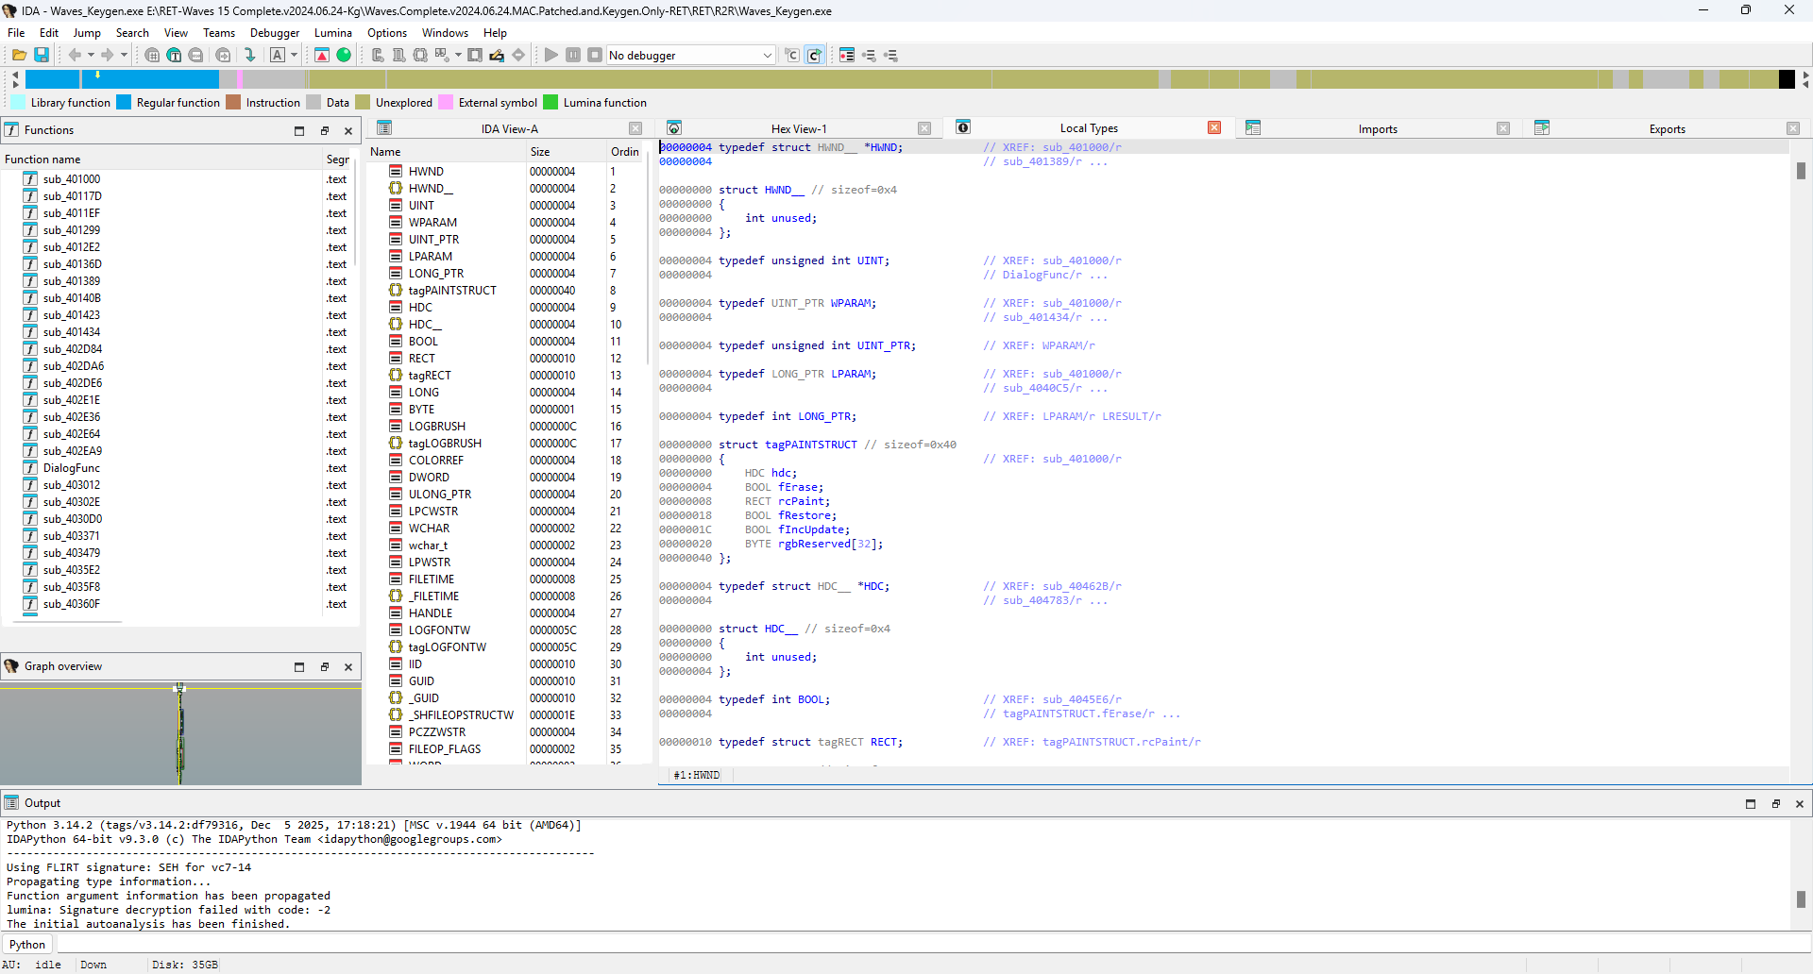Click the Ordinal column header

[x=624, y=152]
